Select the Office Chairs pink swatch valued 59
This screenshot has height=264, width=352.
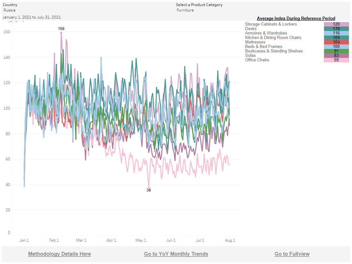(336, 60)
